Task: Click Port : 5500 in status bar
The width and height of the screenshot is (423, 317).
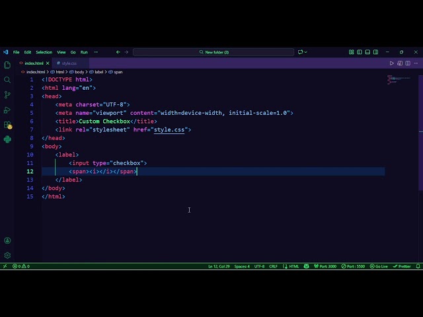Action: (353, 266)
